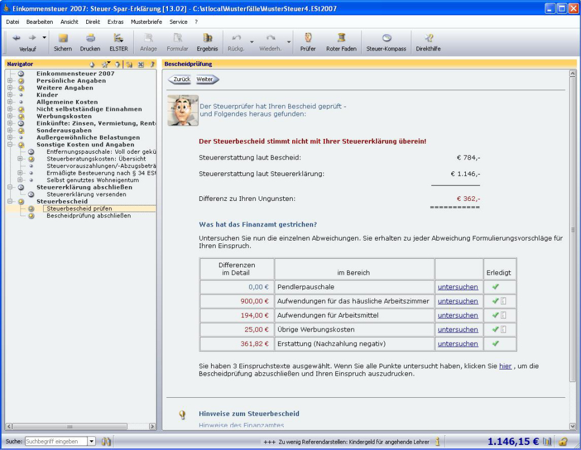This screenshot has height=450, width=581.
Task: Click the lightbulb icon beside Hinweise zum Steuerbescheid
Action: tap(182, 415)
